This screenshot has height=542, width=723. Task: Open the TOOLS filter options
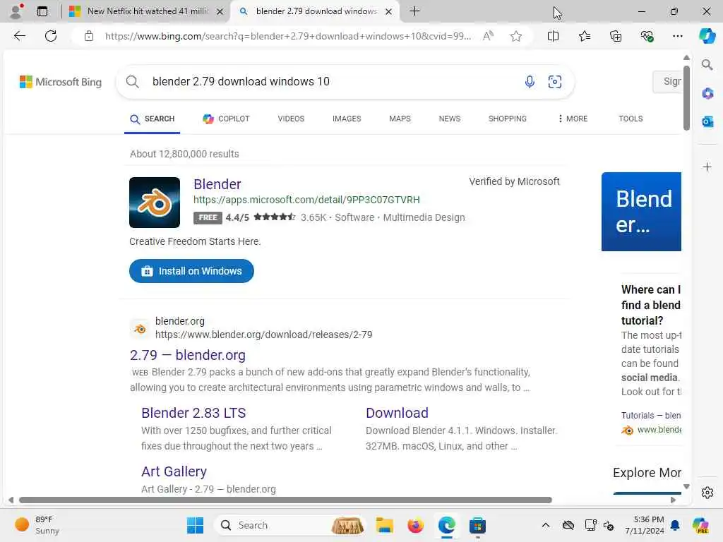(631, 119)
